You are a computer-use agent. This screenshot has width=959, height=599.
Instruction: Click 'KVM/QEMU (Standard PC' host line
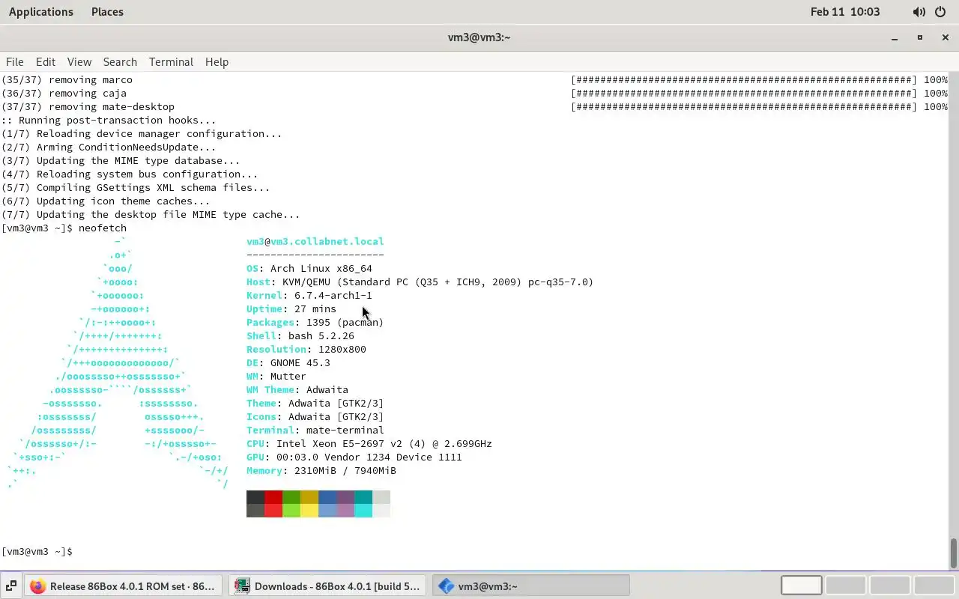[420, 282]
